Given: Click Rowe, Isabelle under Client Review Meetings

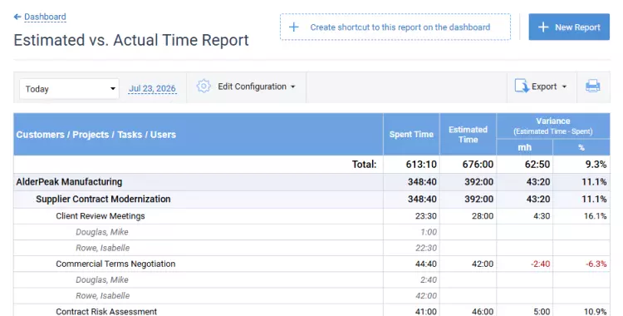Looking at the screenshot, I should [x=102, y=248].
